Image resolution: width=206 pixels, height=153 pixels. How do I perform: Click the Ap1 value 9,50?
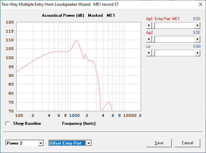pos(197,19)
